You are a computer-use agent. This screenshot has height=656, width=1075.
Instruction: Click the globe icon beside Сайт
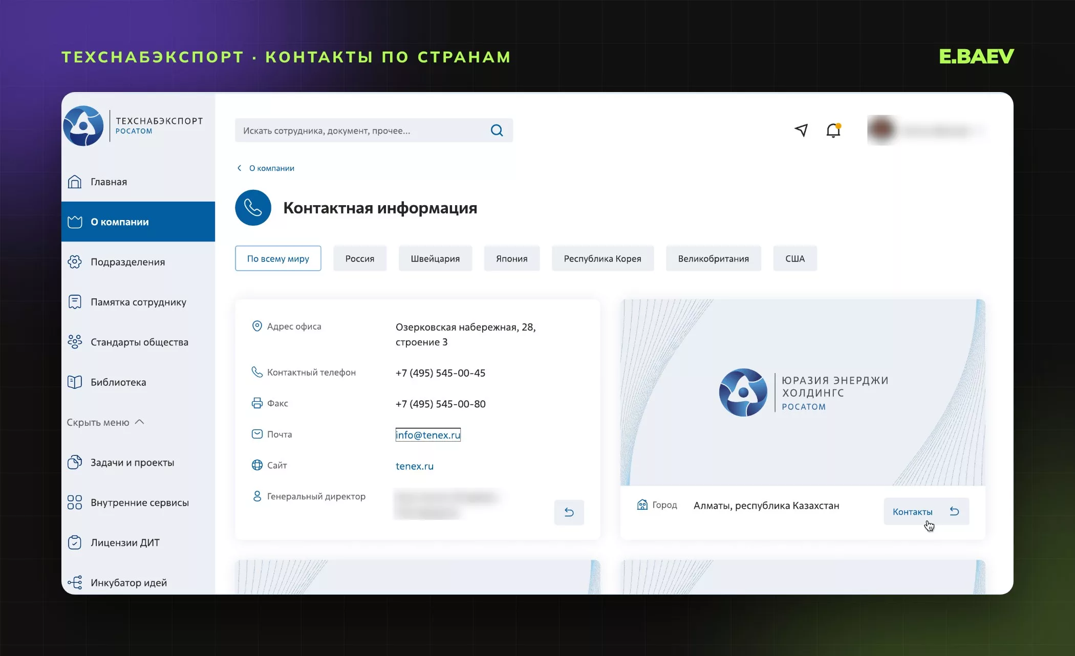tap(257, 465)
